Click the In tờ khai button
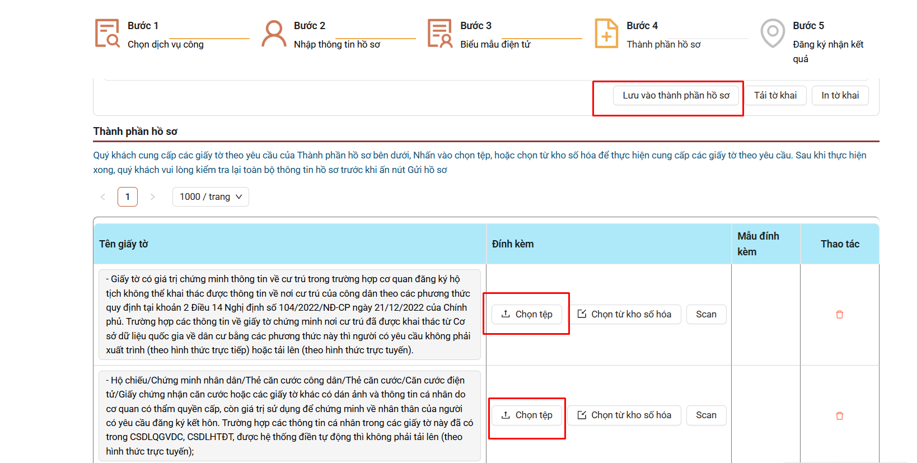The image size is (917, 463). pos(840,96)
